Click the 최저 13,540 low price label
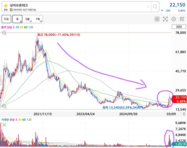 tap(123, 108)
